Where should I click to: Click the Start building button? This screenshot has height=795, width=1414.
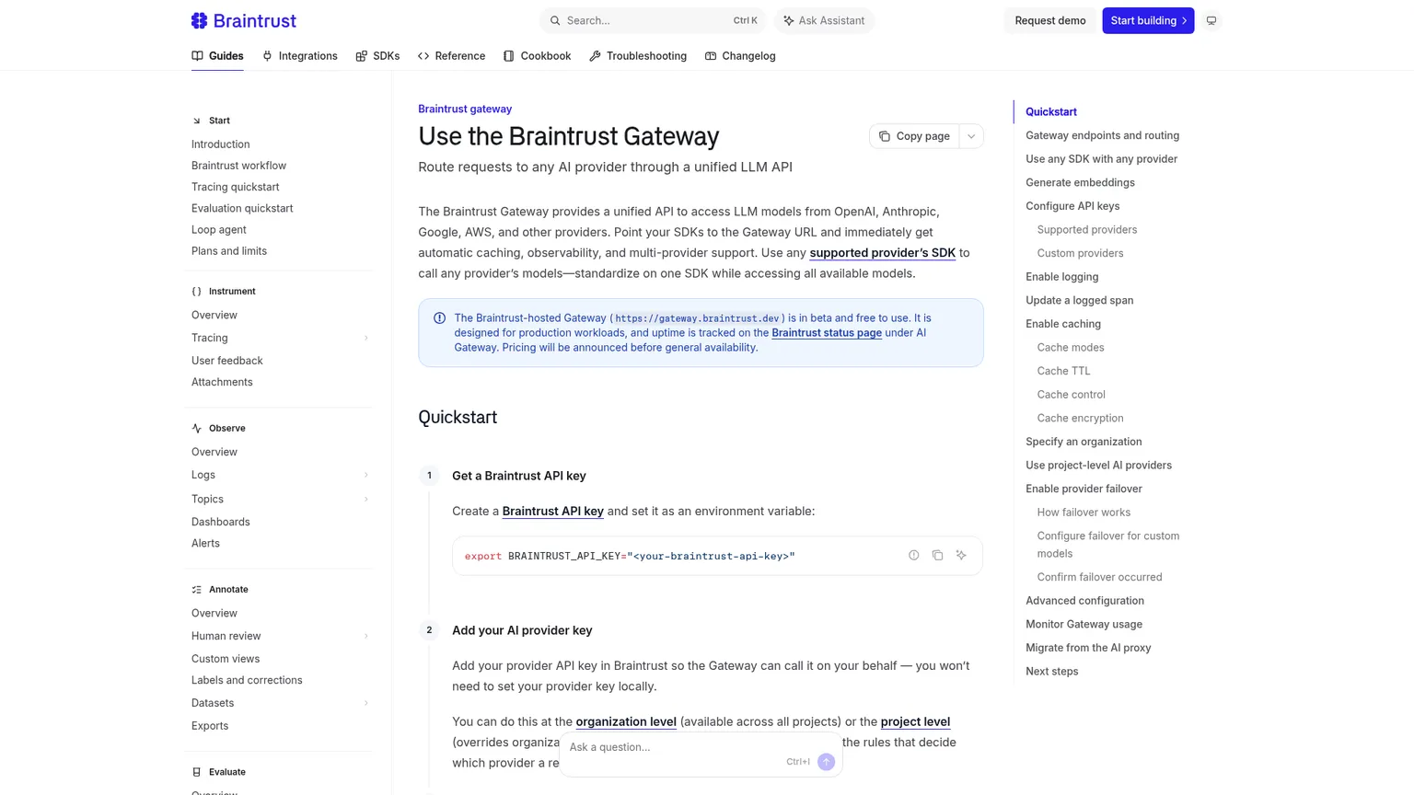[1148, 20]
